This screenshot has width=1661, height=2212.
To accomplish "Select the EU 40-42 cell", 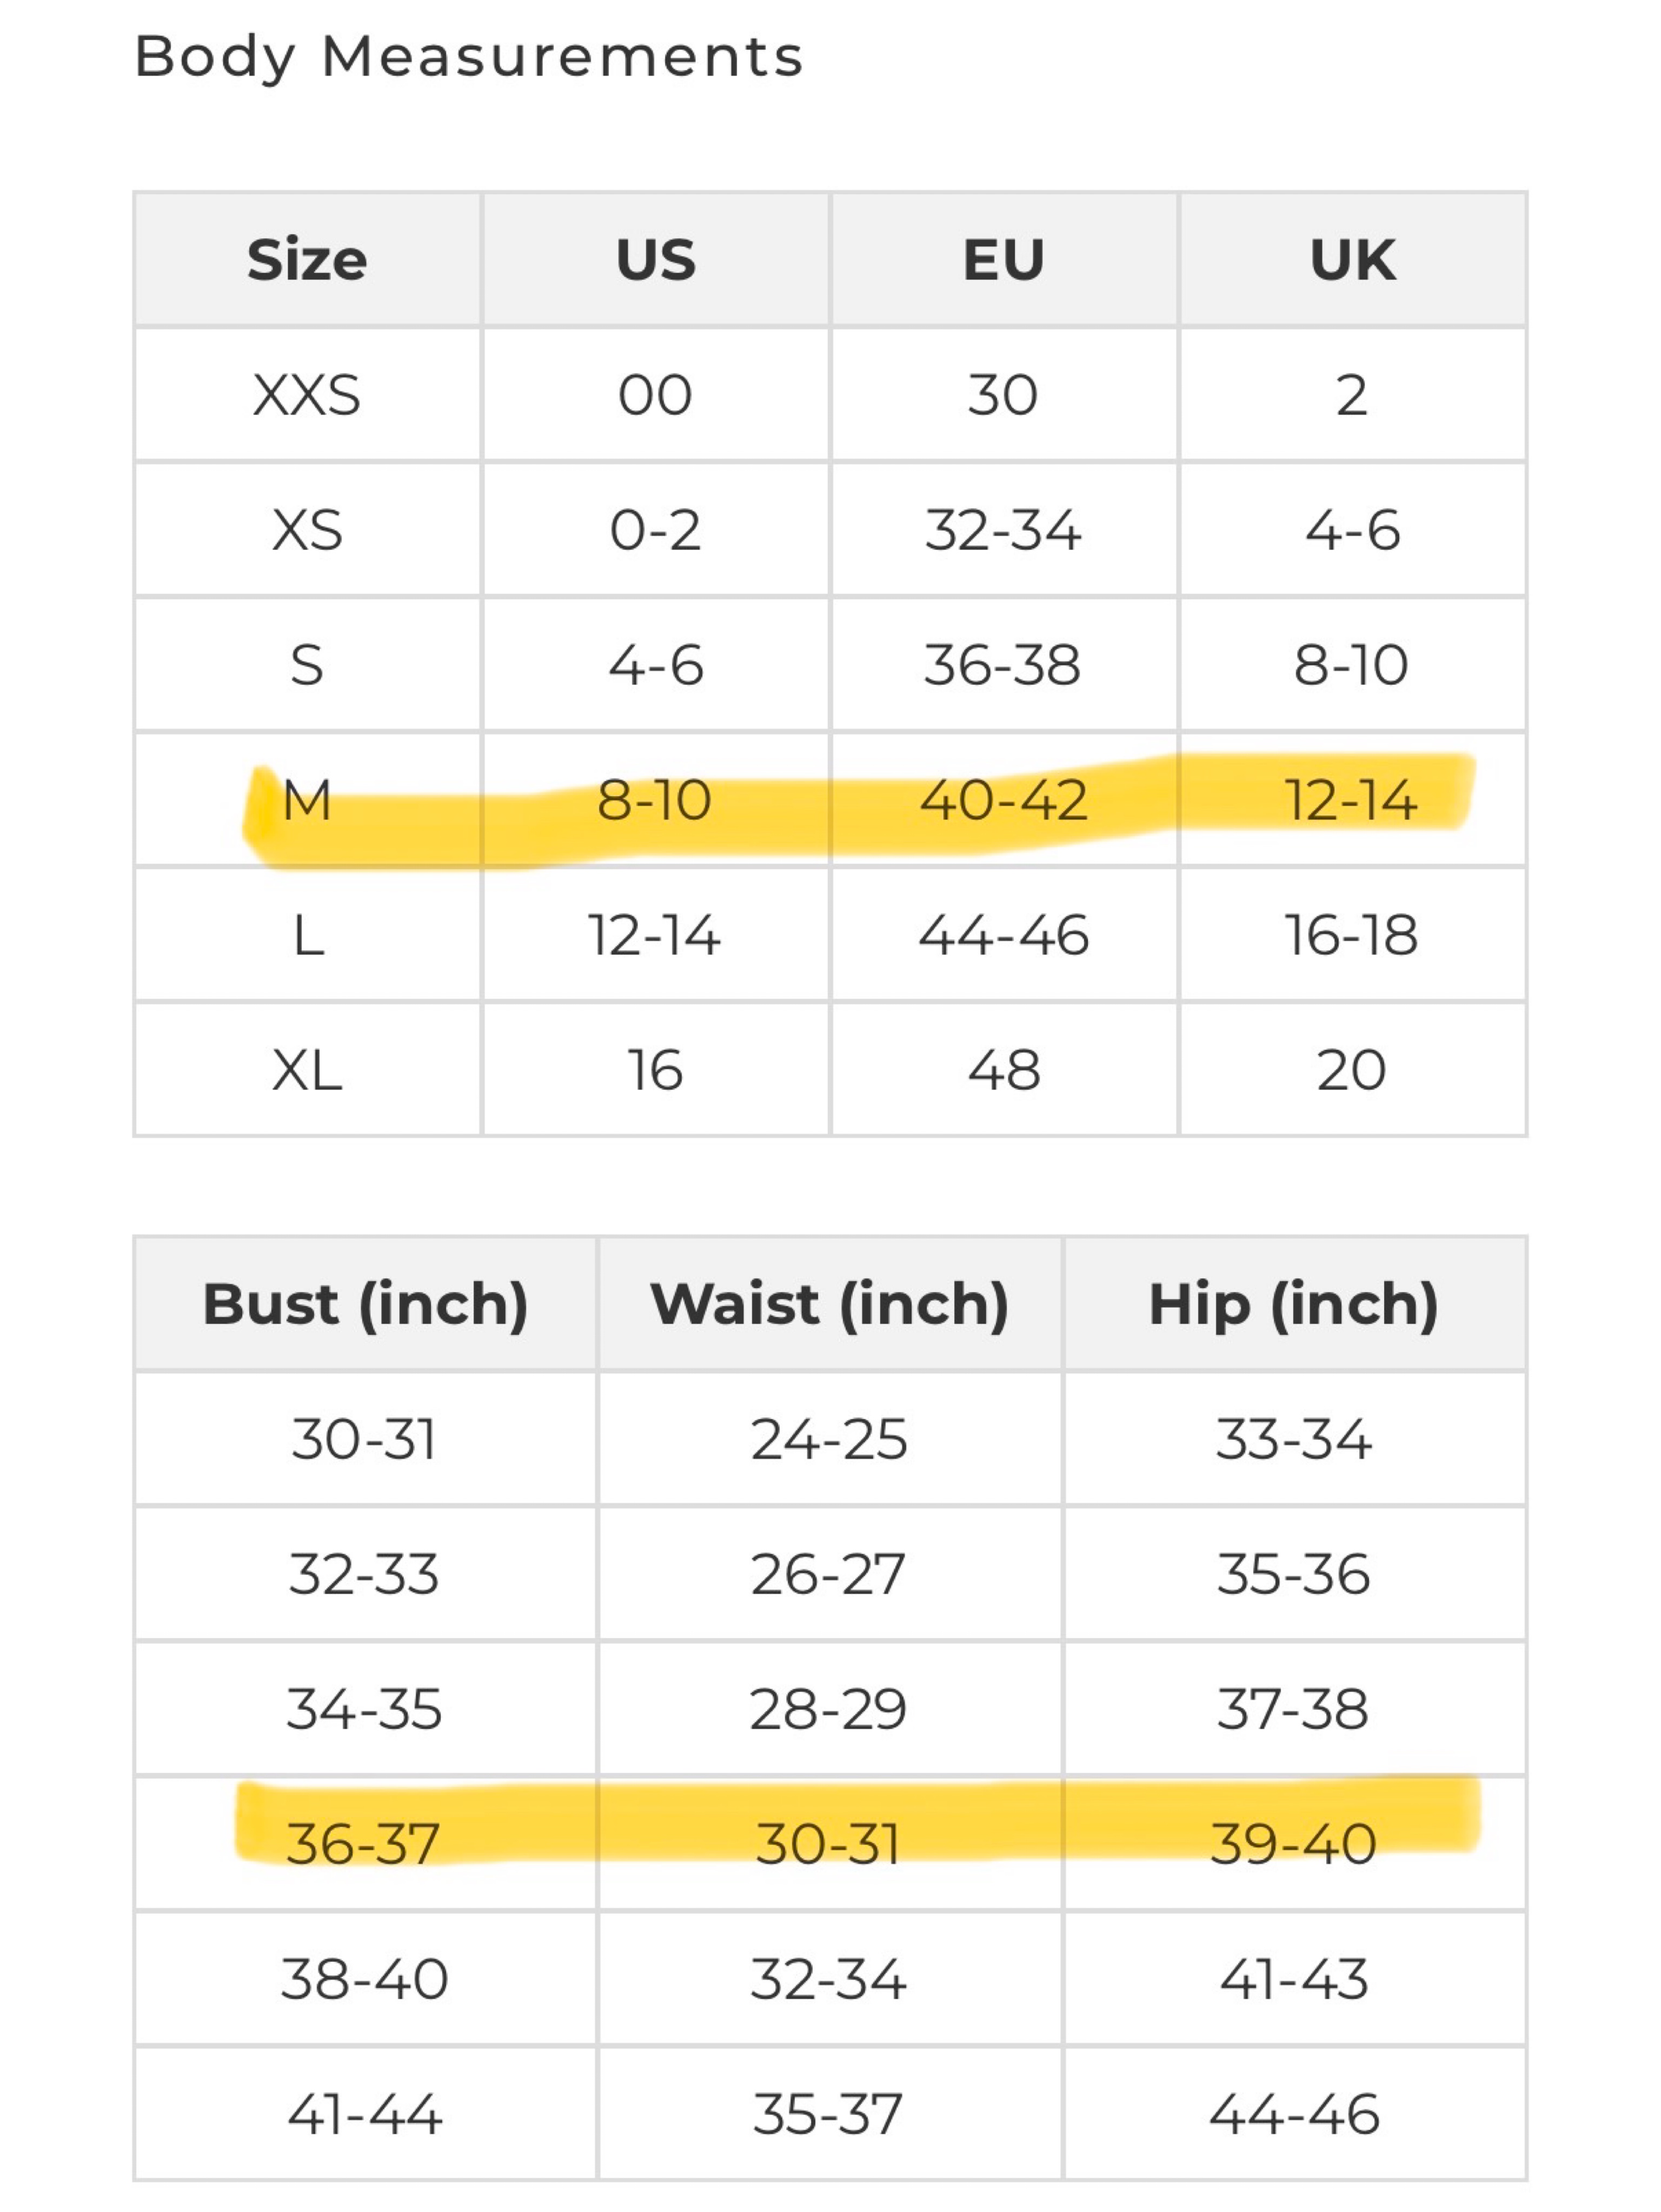I will point(1004,800).
